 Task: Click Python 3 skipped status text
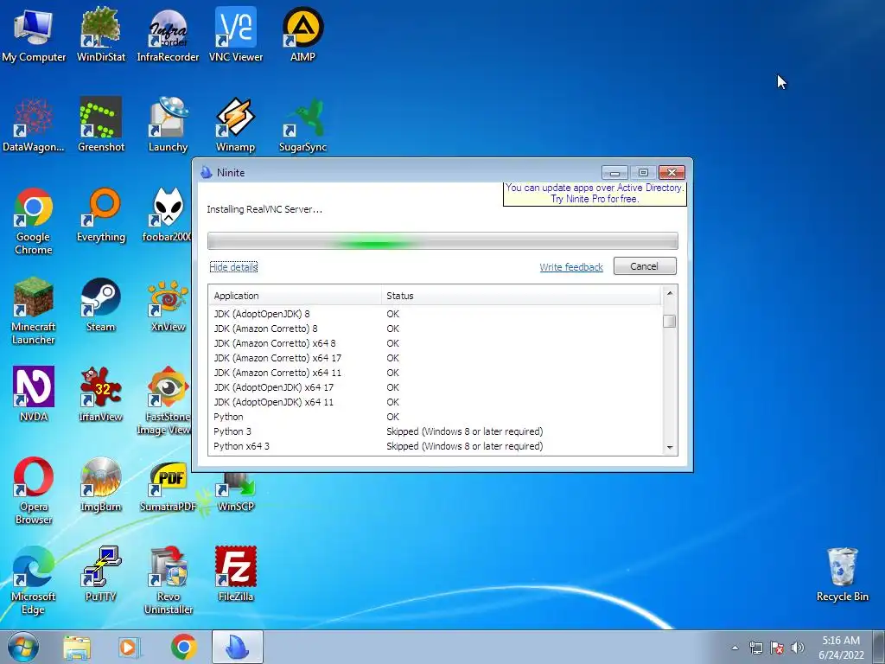point(464,431)
